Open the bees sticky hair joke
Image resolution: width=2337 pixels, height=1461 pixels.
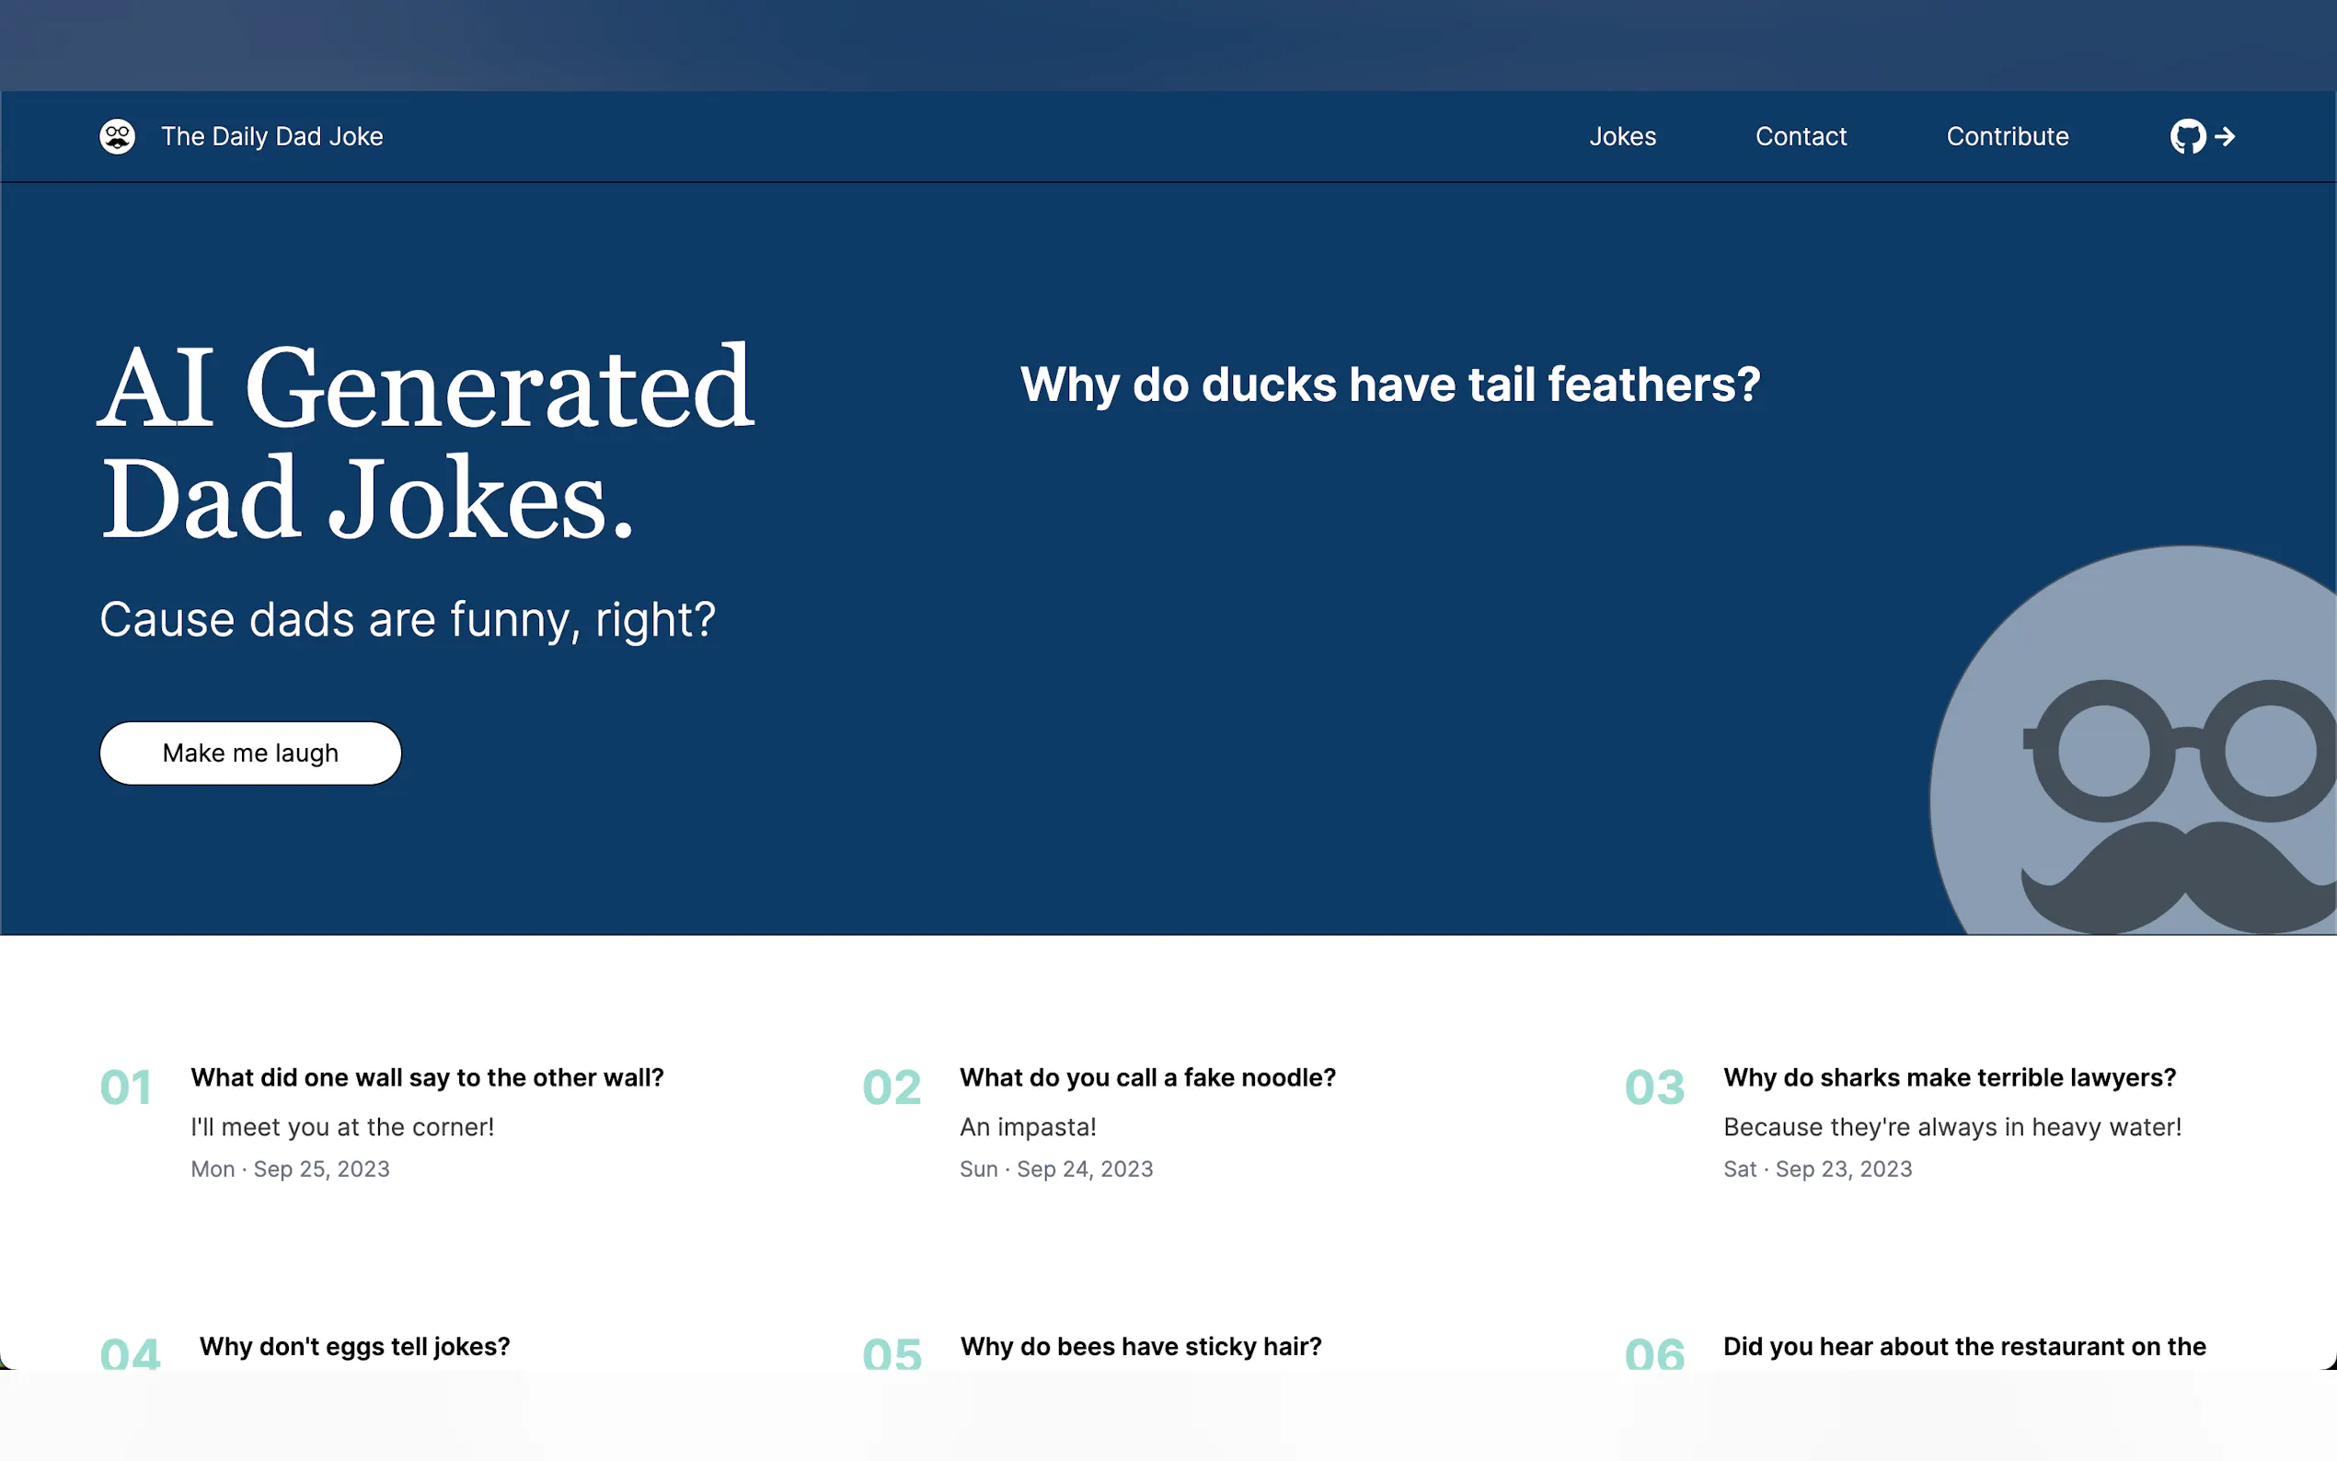(x=1140, y=1346)
